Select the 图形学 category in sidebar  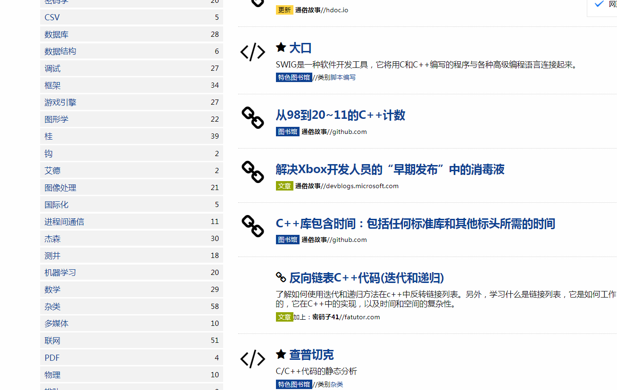(x=132, y=119)
